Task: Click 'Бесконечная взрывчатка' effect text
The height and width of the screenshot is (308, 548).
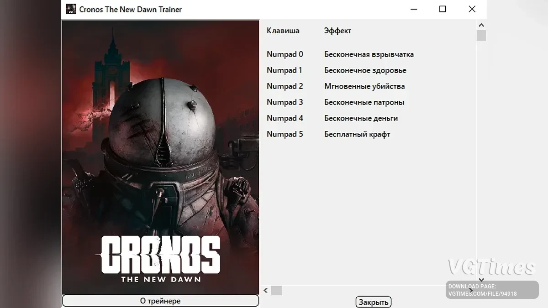Action: (x=369, y=54)
